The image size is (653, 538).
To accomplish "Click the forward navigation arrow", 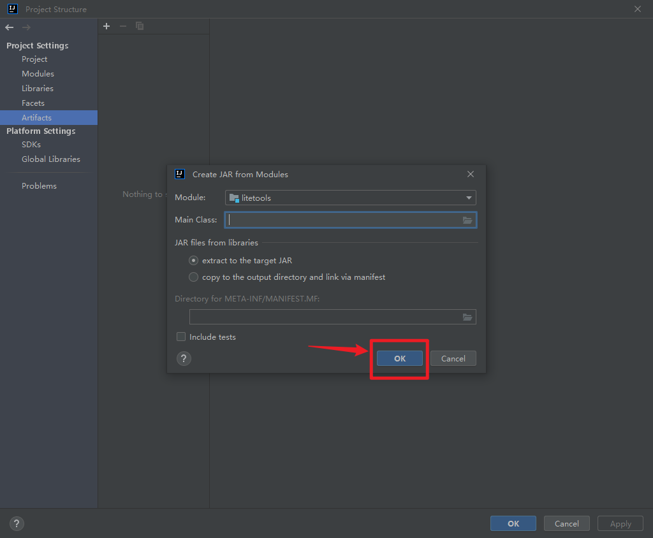I will 26,27.
